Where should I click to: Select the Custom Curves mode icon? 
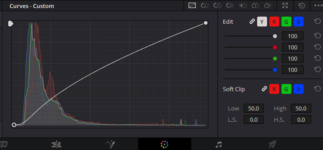pyautogui.click(x=192, y=6)
